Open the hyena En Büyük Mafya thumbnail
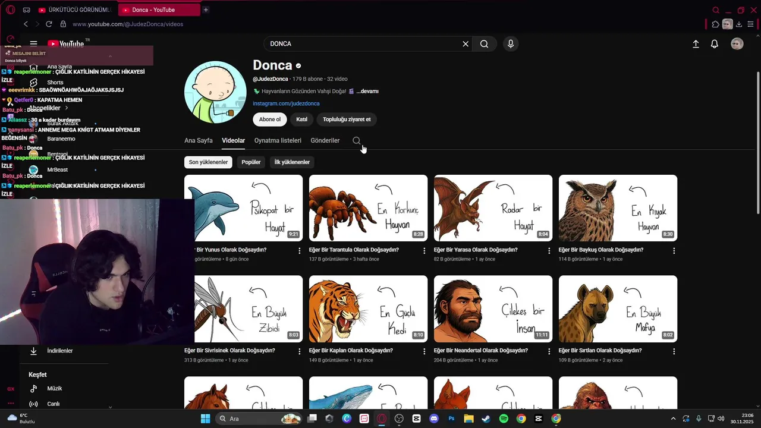The image size is (761, 428). [618, 309]
